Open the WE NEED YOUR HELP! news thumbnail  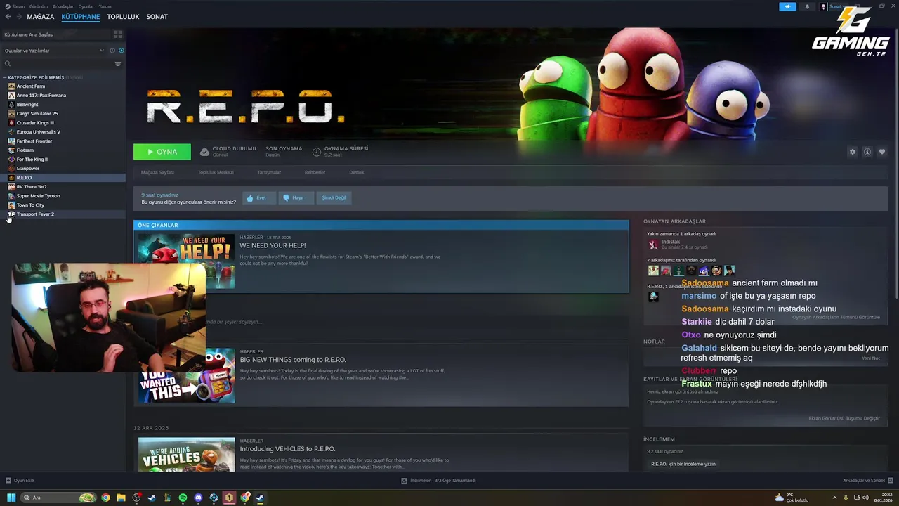[186, 261]
